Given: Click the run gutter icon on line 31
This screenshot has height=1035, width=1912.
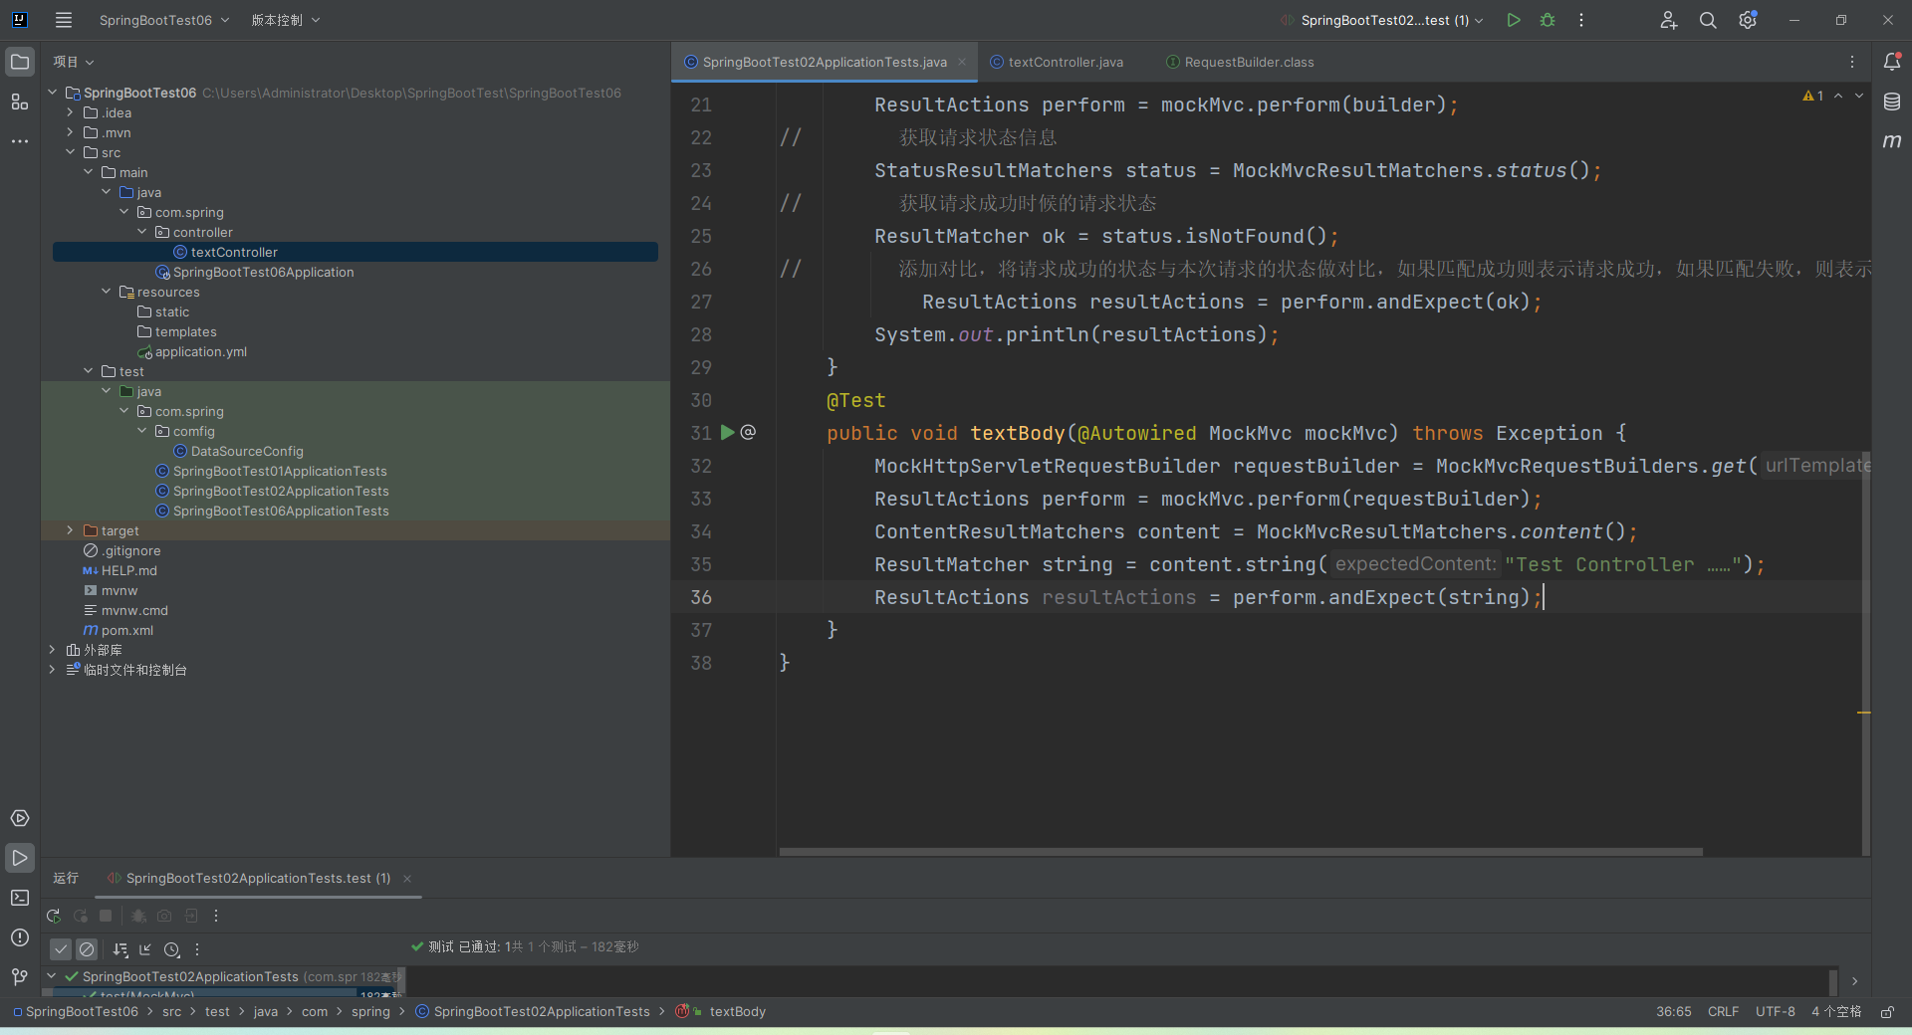Looking at the screenshot, I should click(x=728, y=433).
